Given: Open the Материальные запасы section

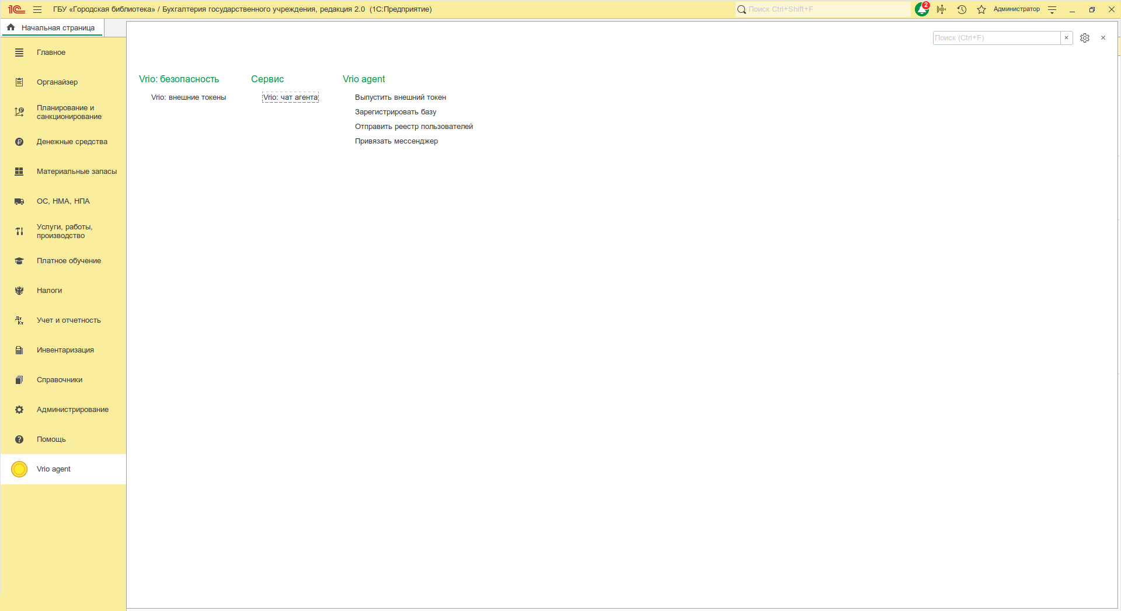Looking at the screenshot, I should click(63, 172).
